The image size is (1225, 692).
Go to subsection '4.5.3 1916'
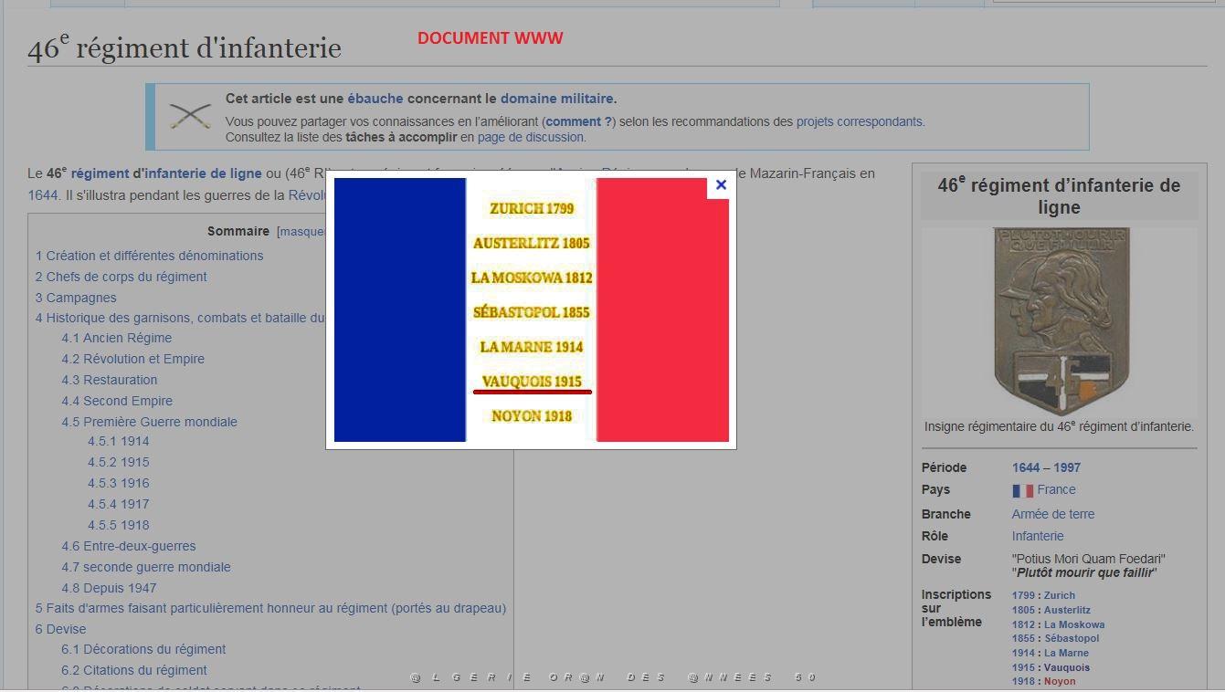[119, 483]
